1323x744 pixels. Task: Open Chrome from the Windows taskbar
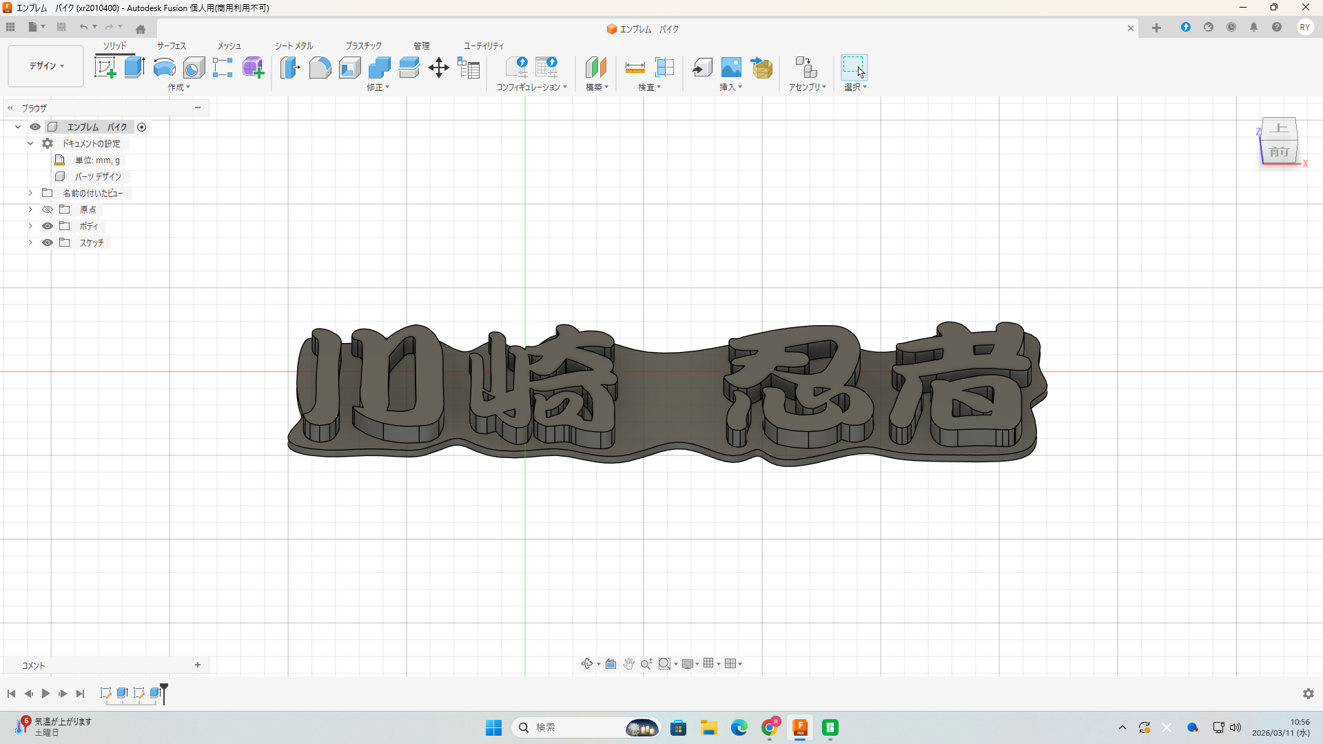(x=770, y=727)
